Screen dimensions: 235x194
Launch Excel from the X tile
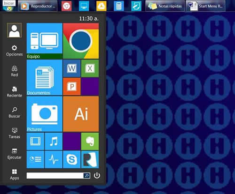(x=90, y=68)
